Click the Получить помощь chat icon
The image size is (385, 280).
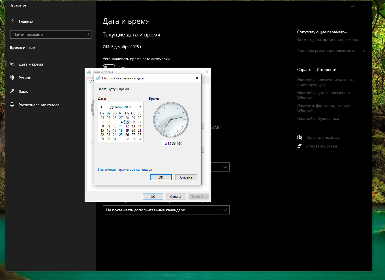pyautogui.click(x=300, y=137)
